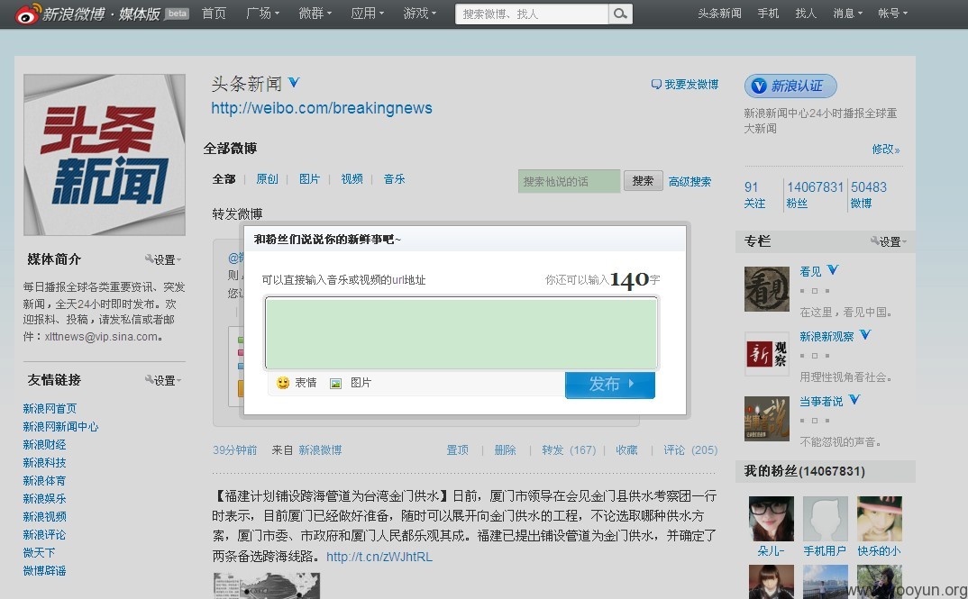Click the speech bubble icon next to 我要发微博
The image size is (968, 599).
pyautogui.click(x=656, y=85)
